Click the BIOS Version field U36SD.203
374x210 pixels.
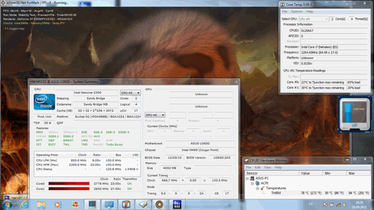point(222,158)
